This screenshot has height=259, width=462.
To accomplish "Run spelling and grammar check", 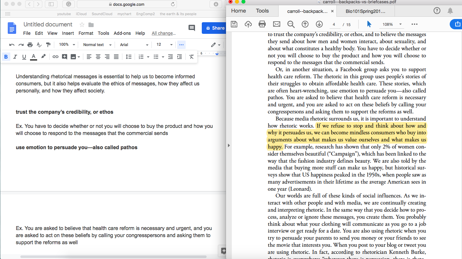I will (x=39, y=45).
